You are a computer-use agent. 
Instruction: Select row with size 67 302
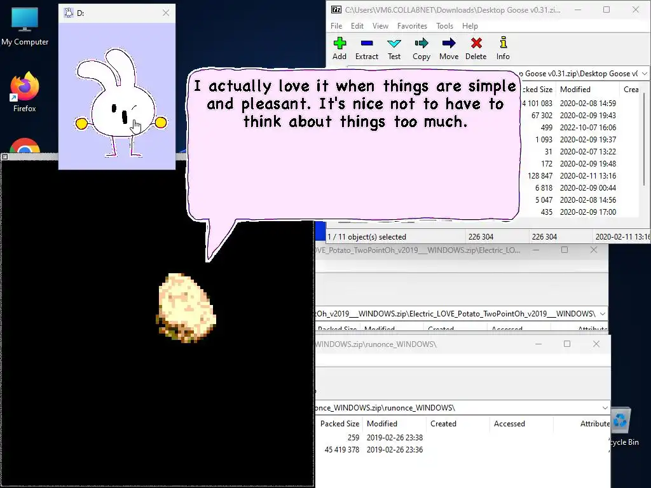[x=579, y=116]
